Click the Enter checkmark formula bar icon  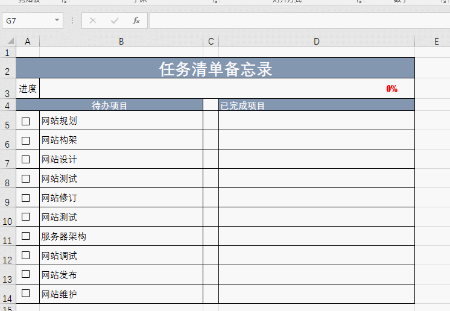[115, 20]
